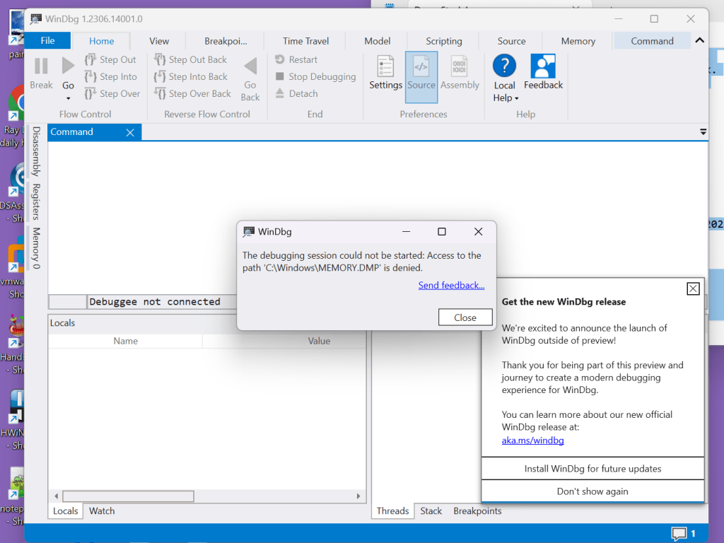This screenshot has height=543, width=724.
Task: Click Step Out in Flow Control
Action: pos(110,59)
